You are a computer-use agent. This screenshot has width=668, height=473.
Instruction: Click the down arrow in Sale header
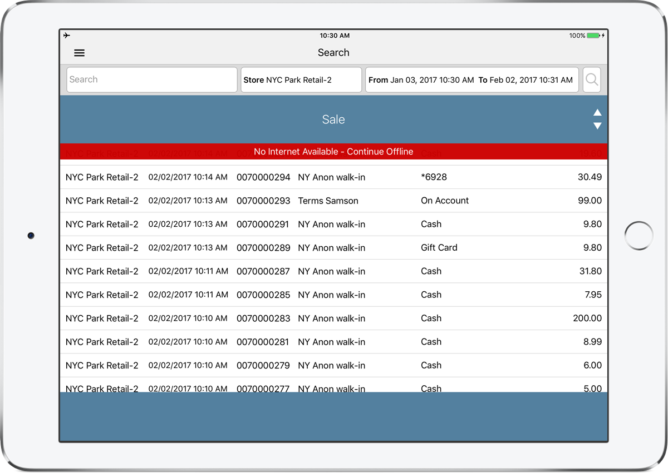(597, 126)
